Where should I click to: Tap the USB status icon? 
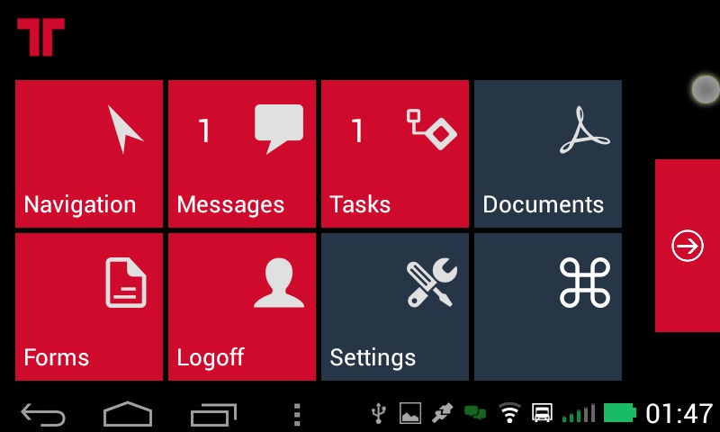[379, 413]
